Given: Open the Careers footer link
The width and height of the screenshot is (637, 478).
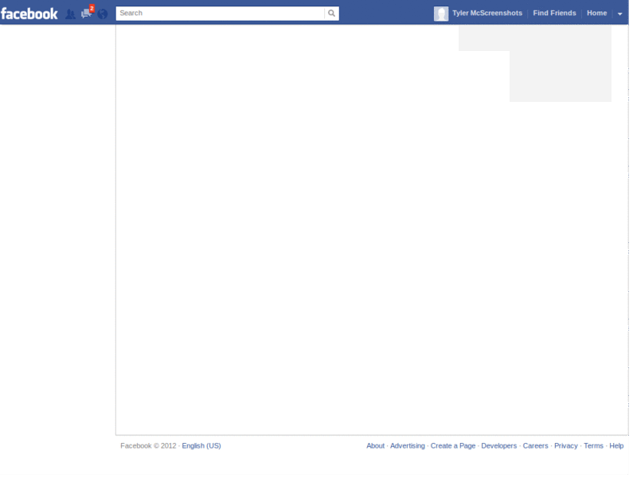Looking at the screenshot, I should 534,445.
